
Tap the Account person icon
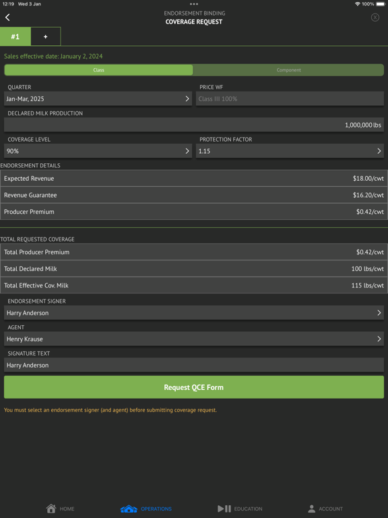tap(311, 509)
